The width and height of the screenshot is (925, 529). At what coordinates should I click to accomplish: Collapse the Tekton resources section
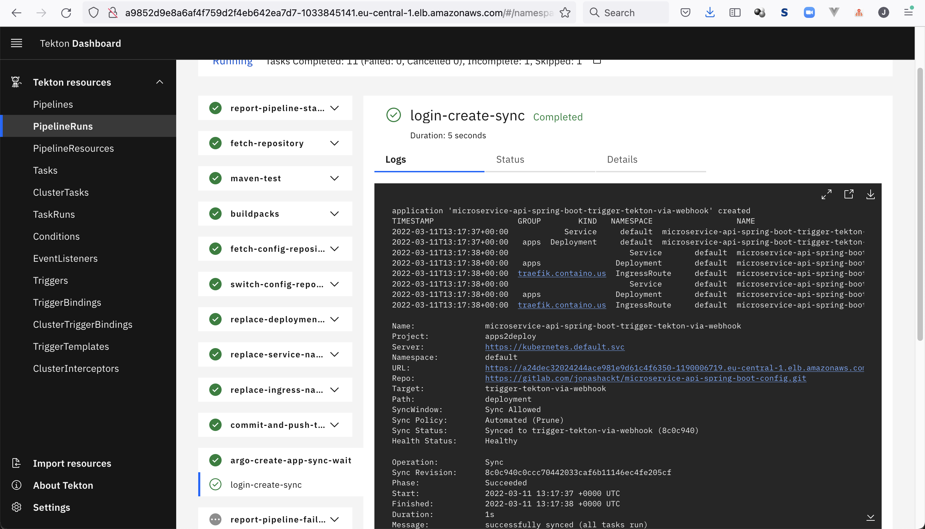pos(160,82)
